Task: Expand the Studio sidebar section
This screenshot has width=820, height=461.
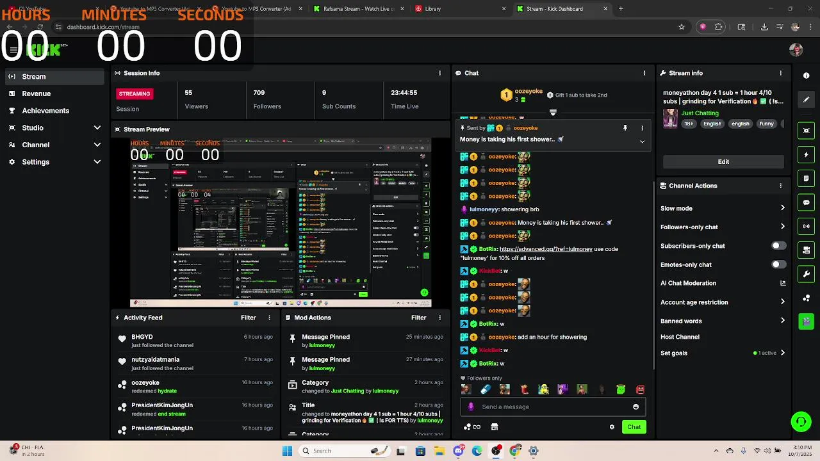Action: tap(97, 128)
